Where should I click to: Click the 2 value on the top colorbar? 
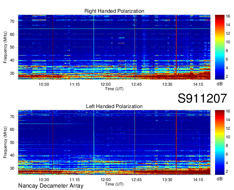[x=227, y=76]
